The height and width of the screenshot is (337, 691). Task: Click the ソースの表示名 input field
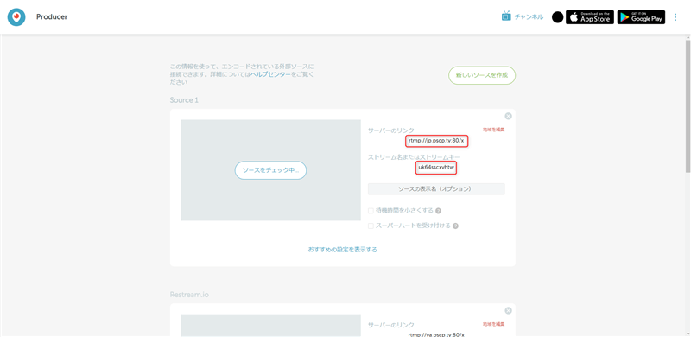tap(436, 188)
